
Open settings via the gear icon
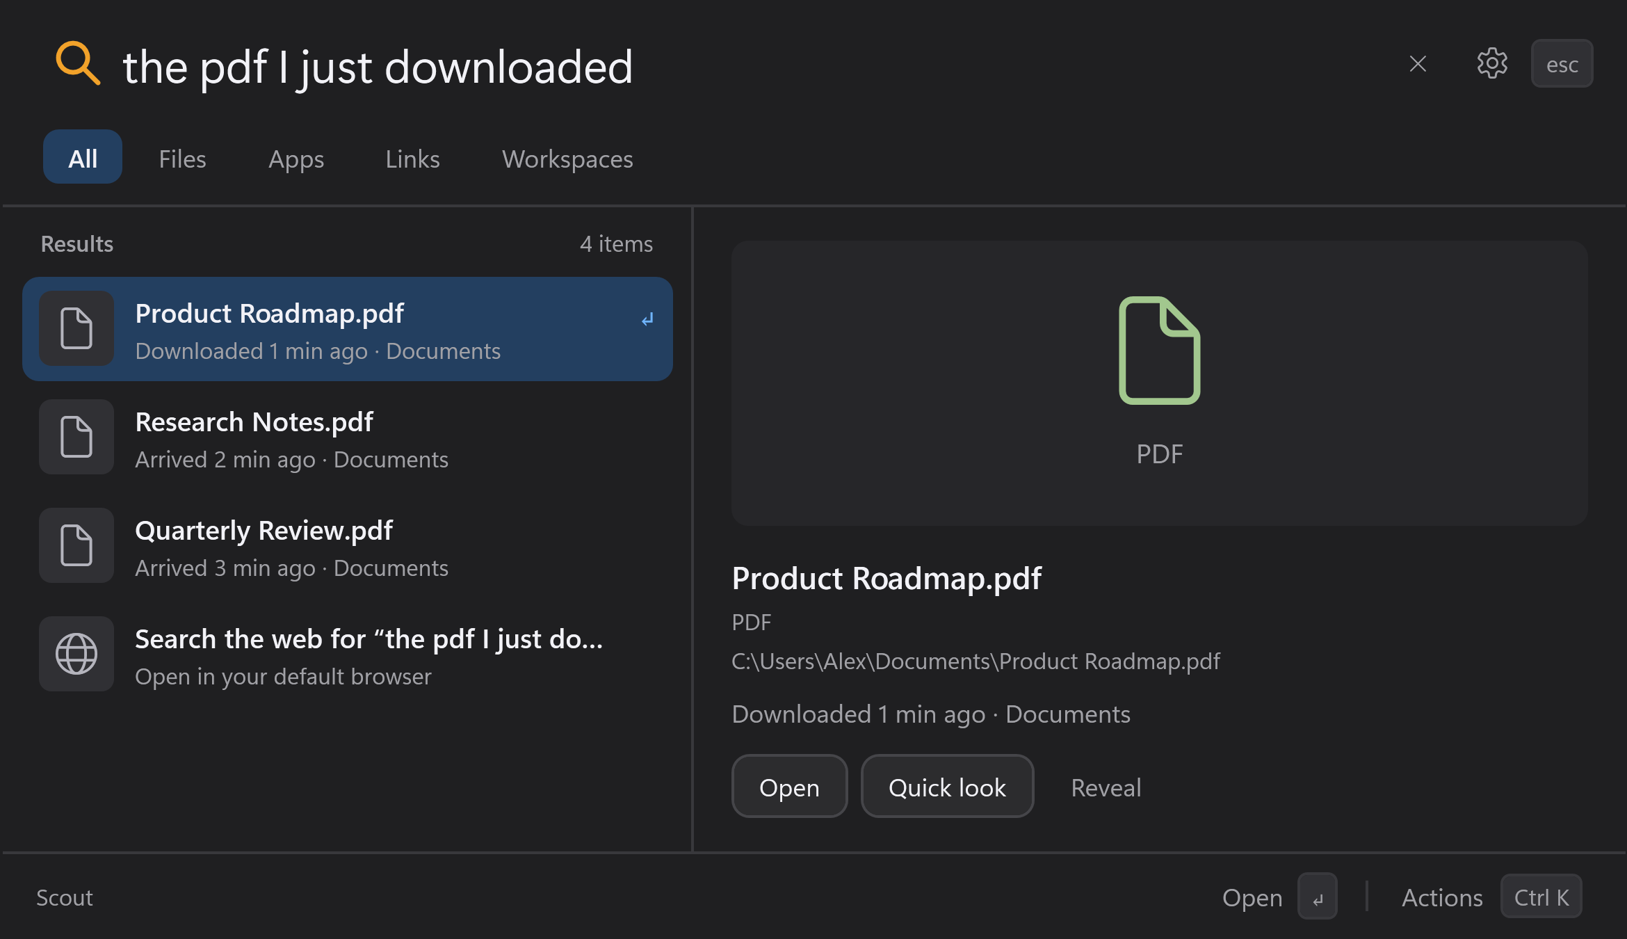click(1492, 64)
